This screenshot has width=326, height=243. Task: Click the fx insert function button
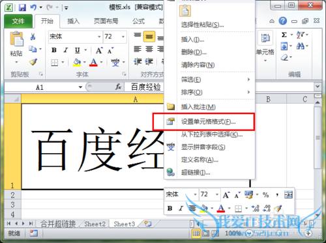(118, 87)
